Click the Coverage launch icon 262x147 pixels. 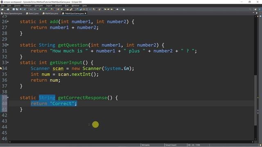46,9
